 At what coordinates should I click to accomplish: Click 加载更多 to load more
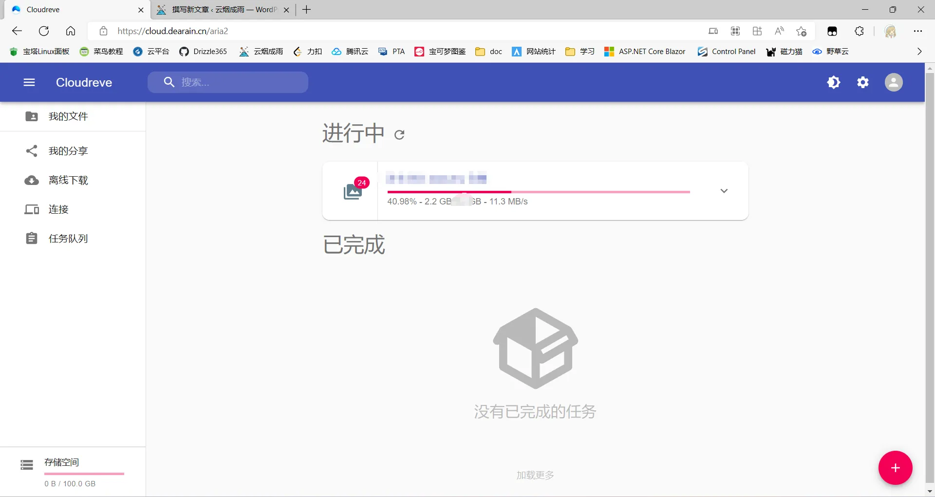(535, 475)
